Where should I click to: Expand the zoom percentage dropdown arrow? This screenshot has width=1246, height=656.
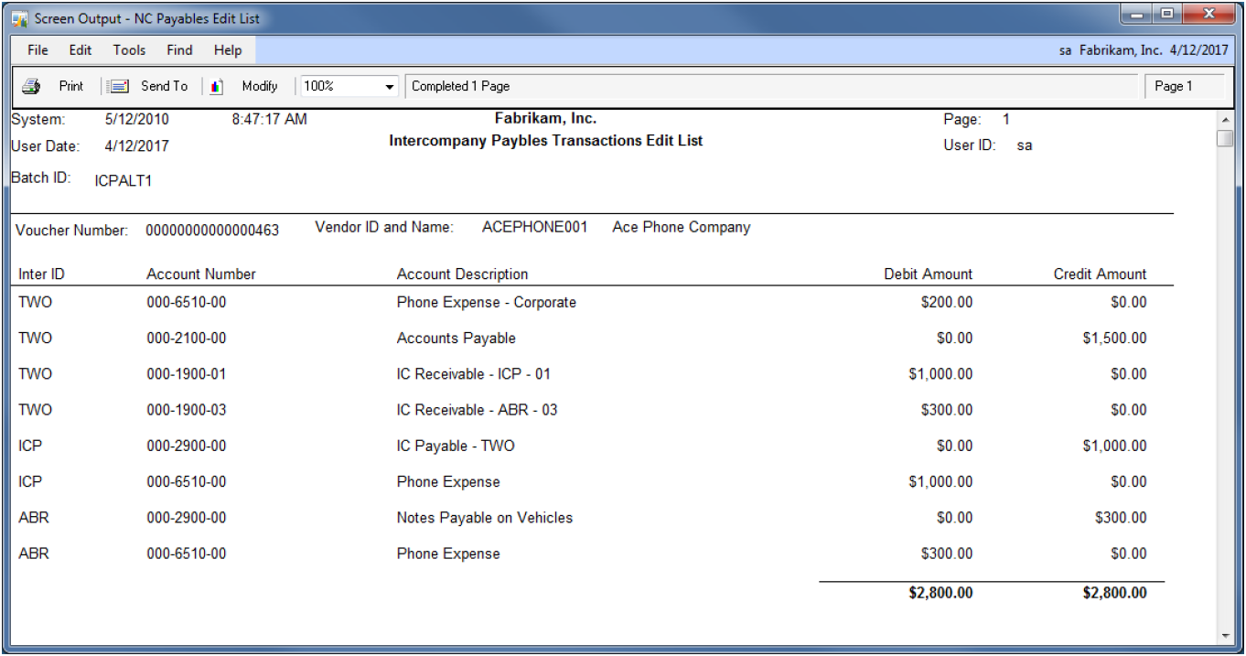coord(390,87)
